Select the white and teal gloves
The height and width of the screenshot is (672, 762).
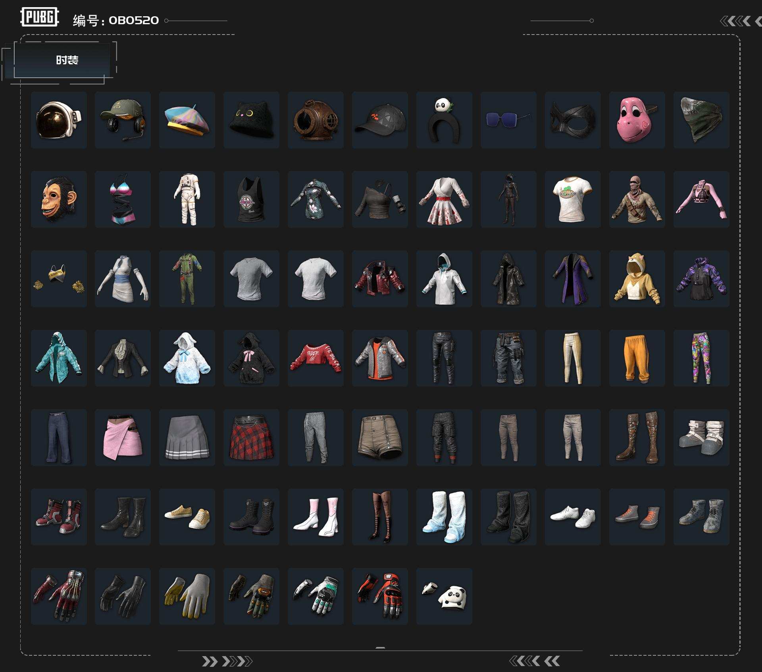[x=316, y=596]
